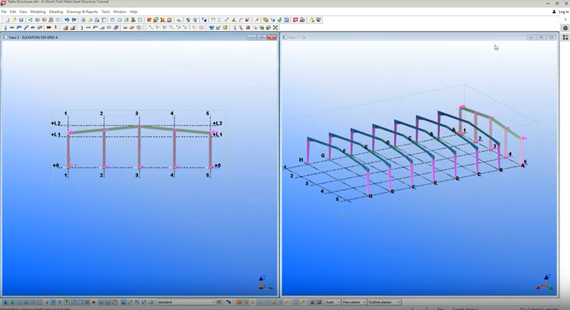Save the model using the floppy disk icon
The image size is (570, 310).
pyautogui.click(x=21, y=20)
